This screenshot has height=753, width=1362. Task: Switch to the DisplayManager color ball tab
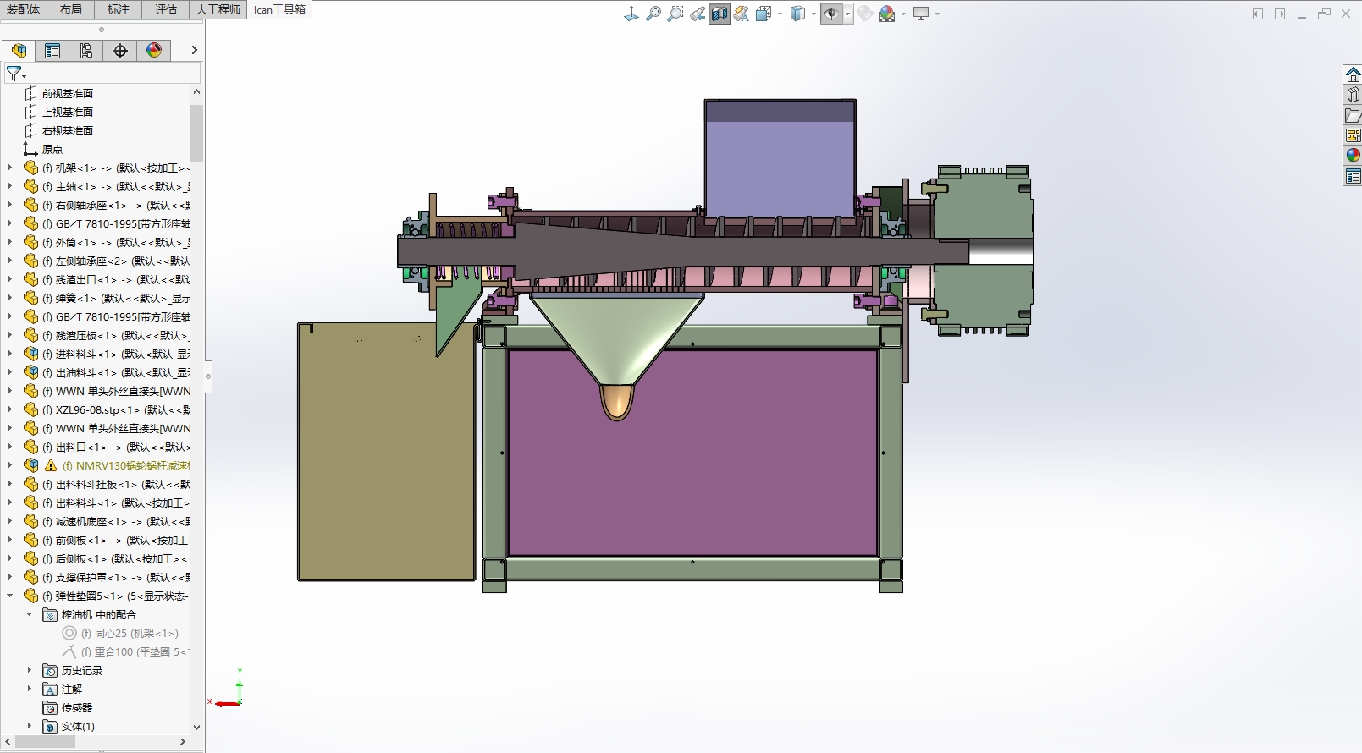(154, 51)
